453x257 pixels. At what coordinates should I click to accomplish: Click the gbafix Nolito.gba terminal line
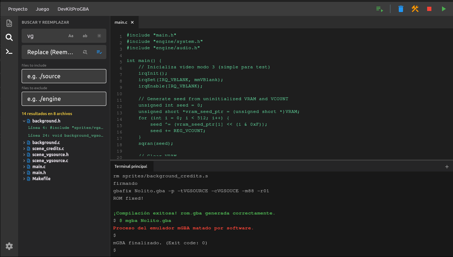click(191, 191)
